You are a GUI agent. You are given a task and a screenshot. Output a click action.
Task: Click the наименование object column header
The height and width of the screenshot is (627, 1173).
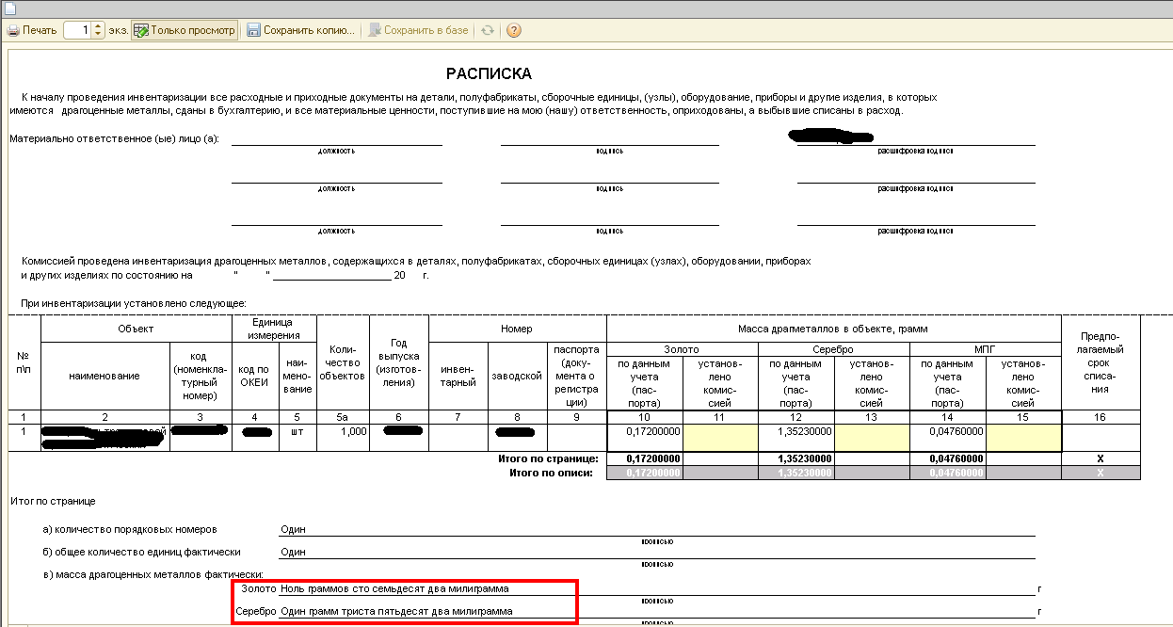pyautogui.click(x=104, y=376)
